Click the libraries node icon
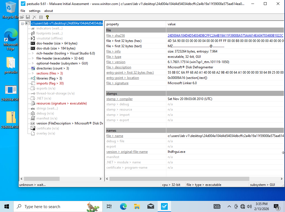 coord(33,78)
